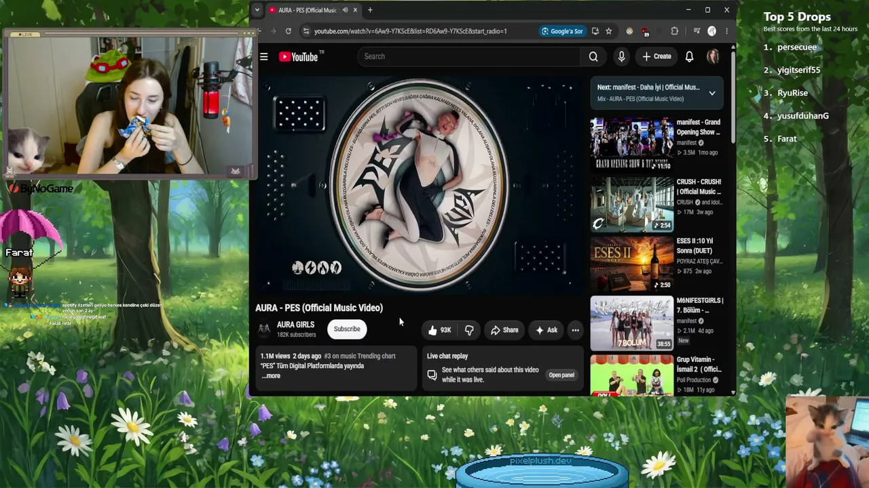Screen dimensions: 869x488
Task: Subscribe to AURA GIRLS channel
Action: [347, 329]
